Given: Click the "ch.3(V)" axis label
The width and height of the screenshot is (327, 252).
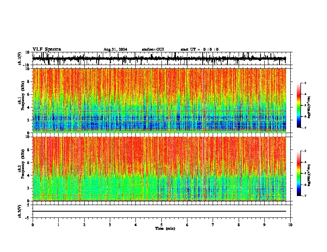Looking at the screenshot, I should click(20, 212).
